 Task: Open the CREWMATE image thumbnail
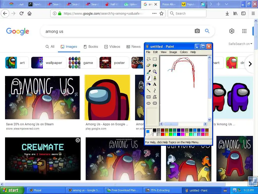pyautogui.click(x=43, y=159)
